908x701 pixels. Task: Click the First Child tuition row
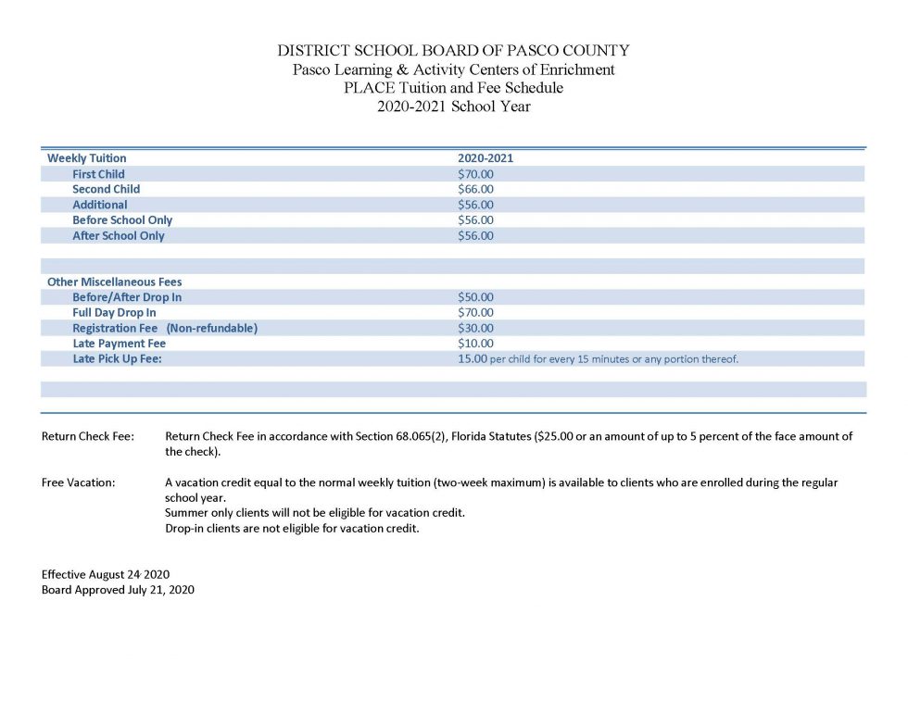pos(98,173)
